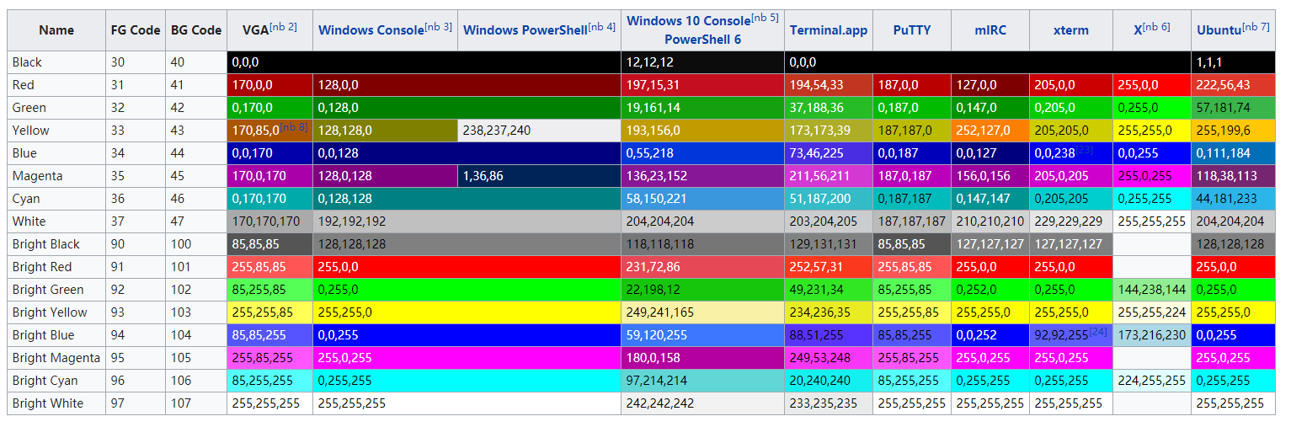
Task: Select the 118,38,113 Ubuntu magenta cell
Action: pyautogui.click(x=1233, y=176)
